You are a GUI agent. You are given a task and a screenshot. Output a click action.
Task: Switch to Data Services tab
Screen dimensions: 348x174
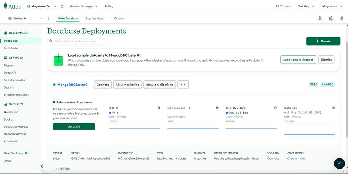click(x=68, y=18)
